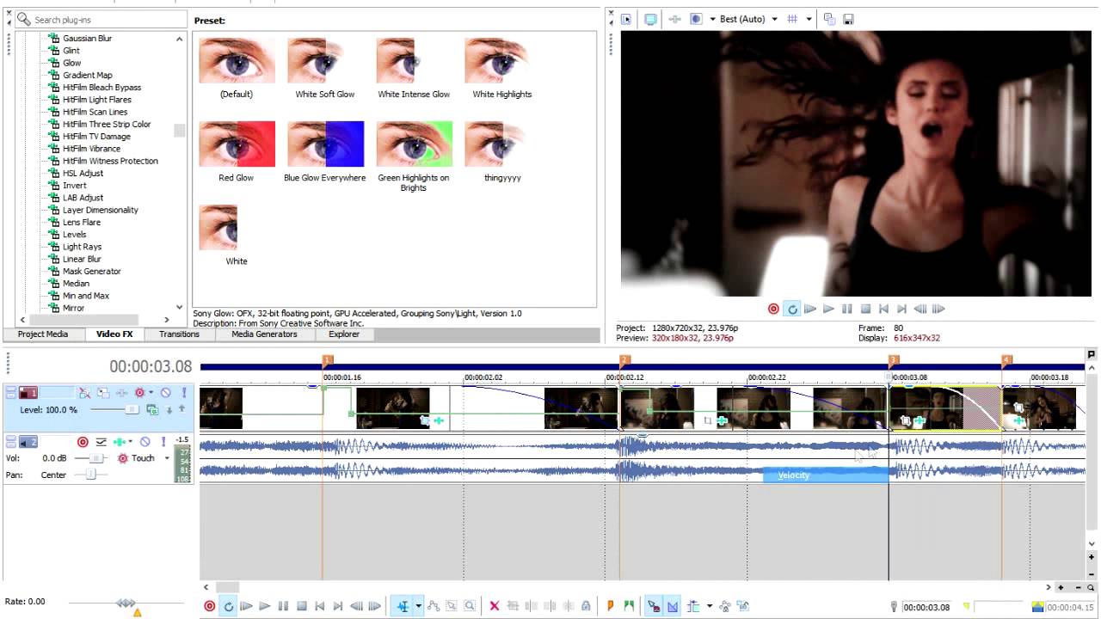
Task: Click Play From Start in timeline transport
Action: 247,606
